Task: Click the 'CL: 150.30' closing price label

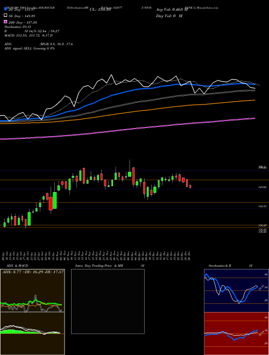Action: tap(100, 10)
